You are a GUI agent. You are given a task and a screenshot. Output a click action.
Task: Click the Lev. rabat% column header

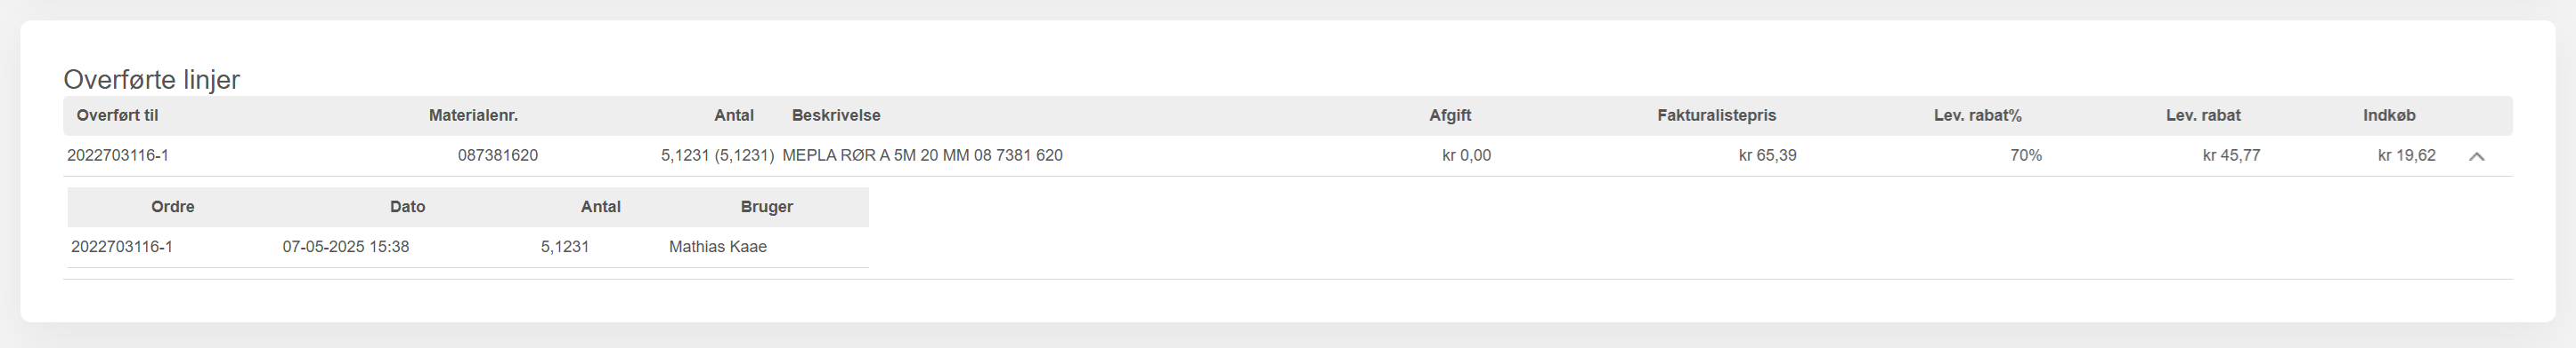pos(1977,115)
